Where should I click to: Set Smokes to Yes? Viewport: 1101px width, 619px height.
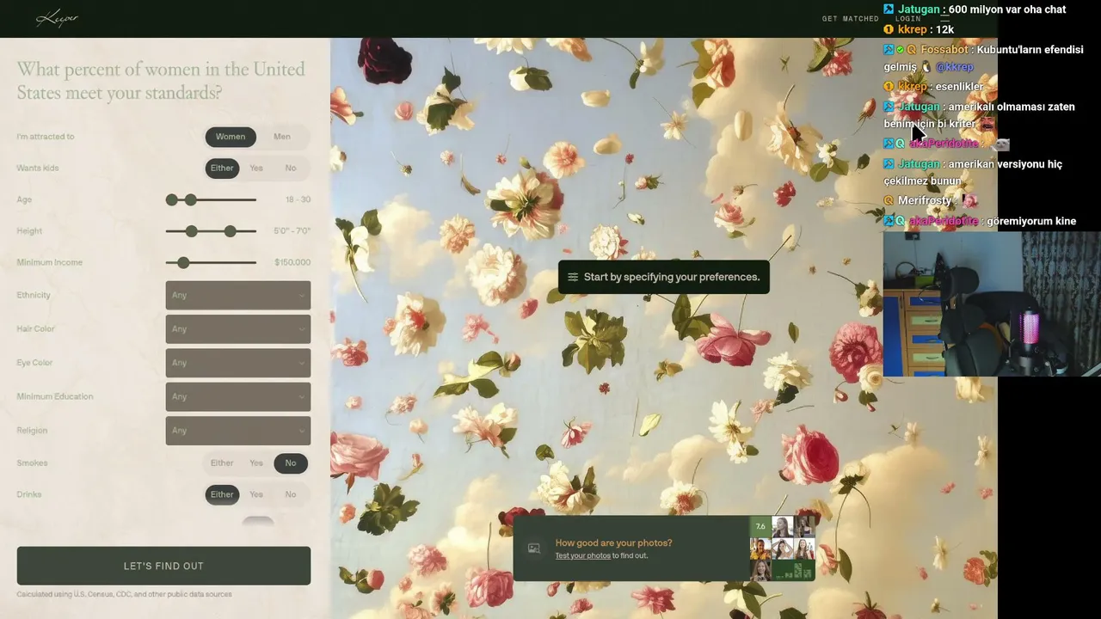[x=256, y=463]
